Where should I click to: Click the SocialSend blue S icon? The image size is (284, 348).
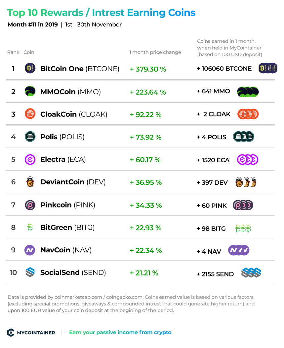click(30, 272)
